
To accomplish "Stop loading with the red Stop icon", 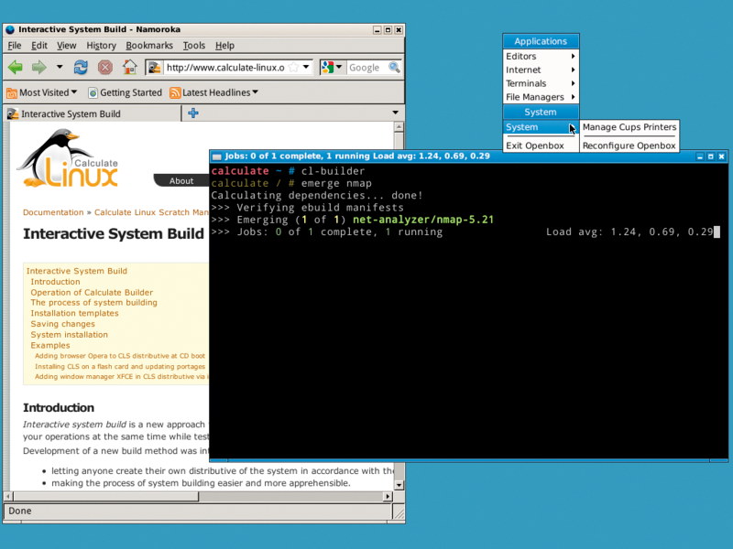I will [105, 67].
